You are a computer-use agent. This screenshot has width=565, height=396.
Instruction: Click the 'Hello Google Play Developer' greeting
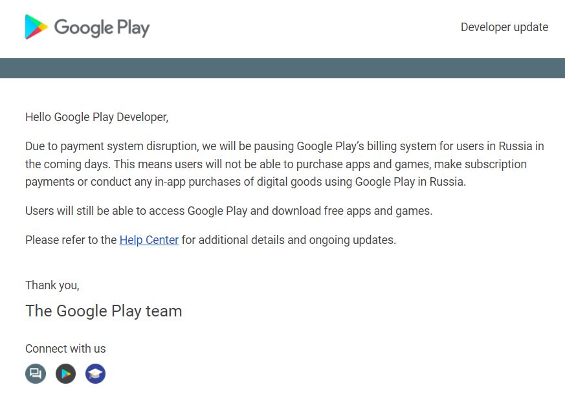pyautogui.click(x=96, y=117)
